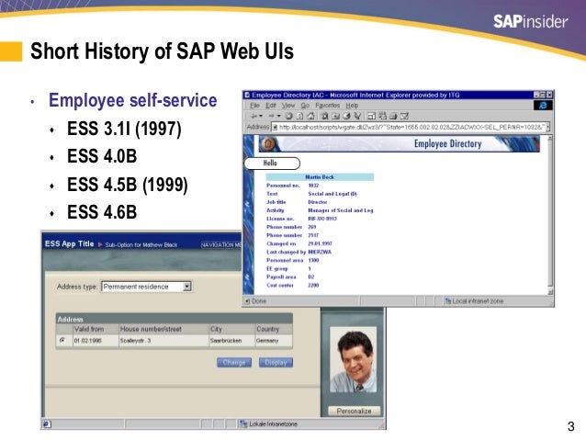Image resolution: width=586 pixels, height=440 pixels.
Task: Click the NAVIGATION ME link in ESS header
Action: pyautogui.click(x=221, y=245)
